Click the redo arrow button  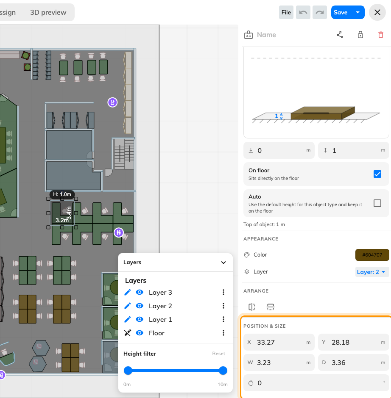click(320, 12)
